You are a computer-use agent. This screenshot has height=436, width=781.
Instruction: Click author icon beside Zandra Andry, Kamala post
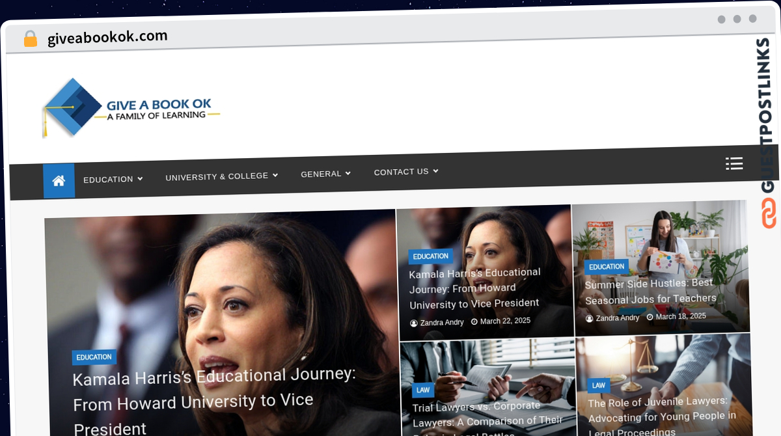pos(414,323)
